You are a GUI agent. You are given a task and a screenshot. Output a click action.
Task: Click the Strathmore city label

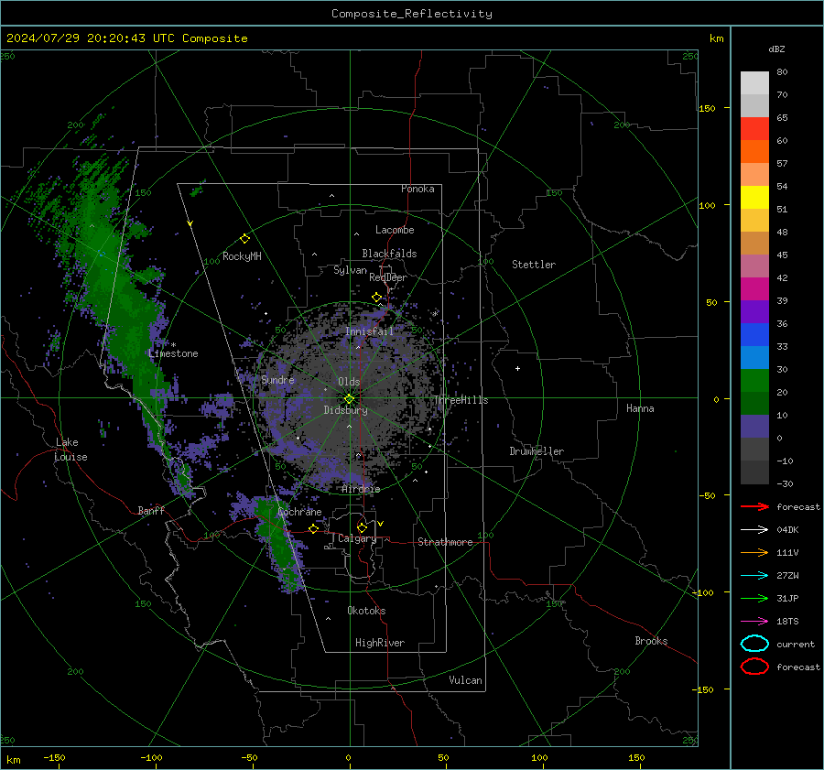pyautogui.click(x=445, y=542)
